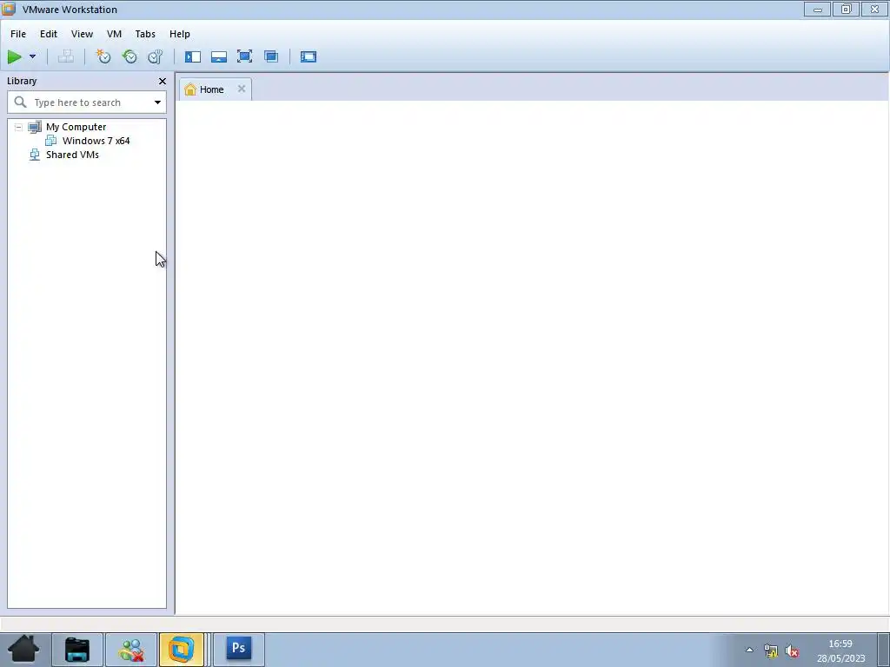Screen dimensions: 890x667
Task: Open the printer app on the taskbar
Action: tap(77, 650)
